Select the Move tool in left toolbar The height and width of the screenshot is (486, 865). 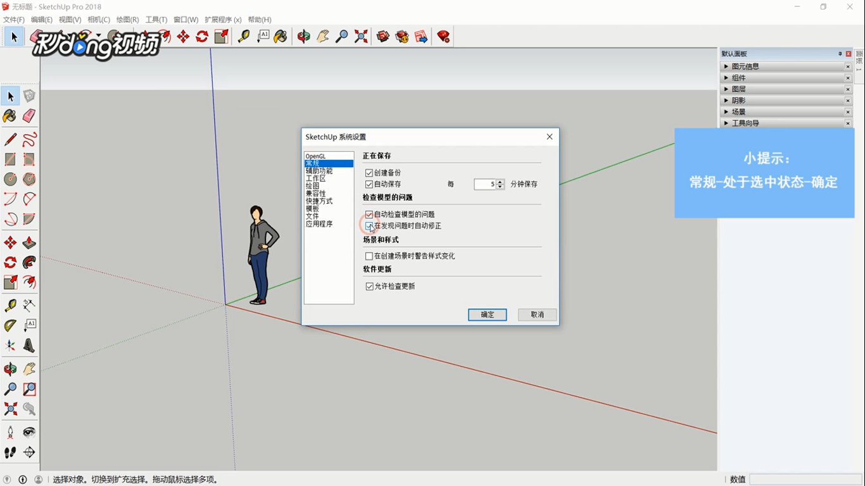(10, 243)
